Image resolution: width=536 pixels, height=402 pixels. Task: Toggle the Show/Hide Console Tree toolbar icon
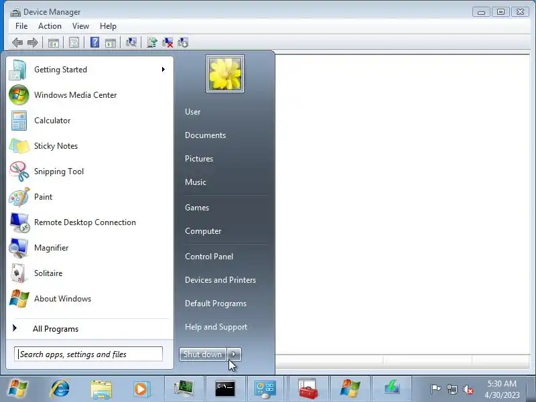coord(54,43)
